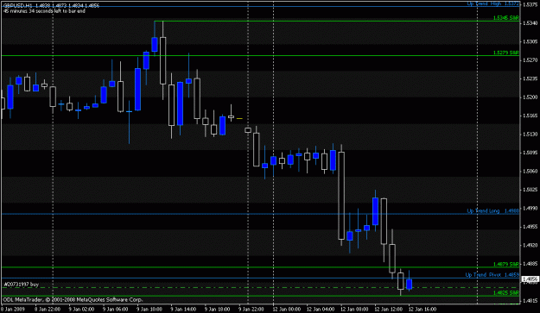This screenshot has width=540, height=313.
Task: Click the "Up Trend Pivot 1.4859" label
Action: [x=492, y=275]
